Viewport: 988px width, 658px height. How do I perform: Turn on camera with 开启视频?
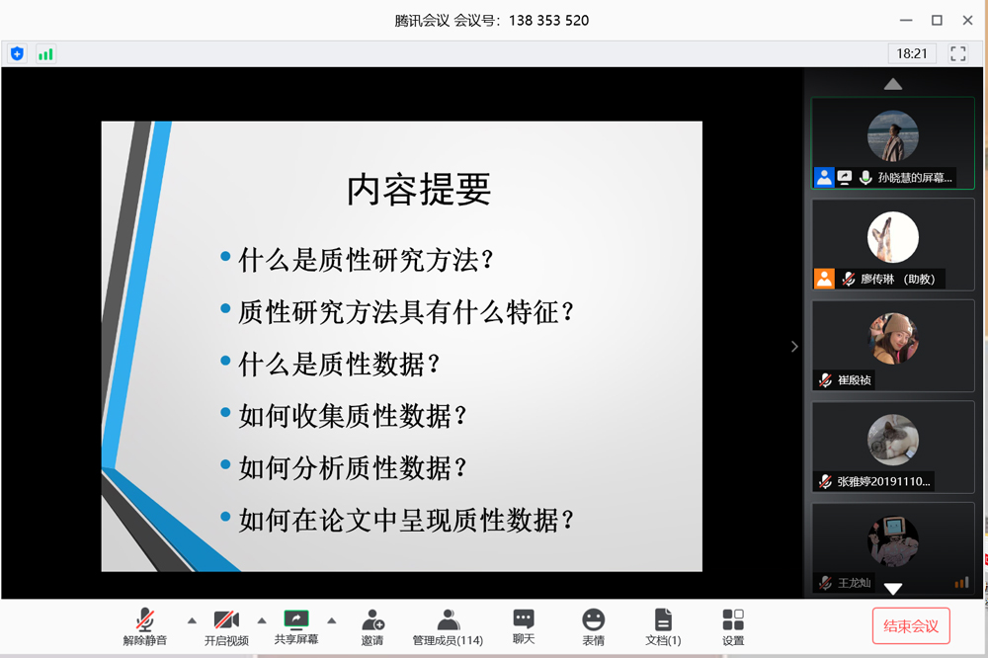pos(226,626)
